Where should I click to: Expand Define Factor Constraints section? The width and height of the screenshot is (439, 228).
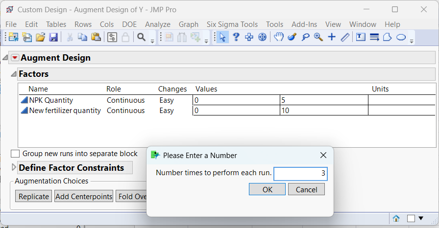coord(14,168)
